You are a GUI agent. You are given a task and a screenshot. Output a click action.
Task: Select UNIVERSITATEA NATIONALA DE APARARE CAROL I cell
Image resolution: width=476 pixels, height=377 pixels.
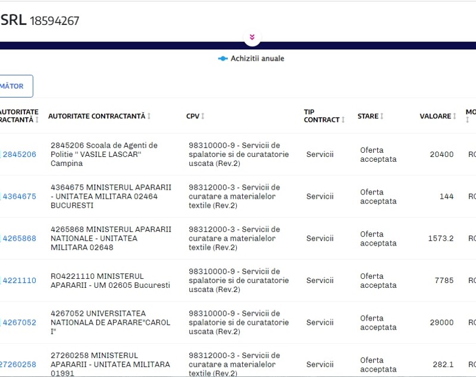pyautogui.click(x=110, y=322)
